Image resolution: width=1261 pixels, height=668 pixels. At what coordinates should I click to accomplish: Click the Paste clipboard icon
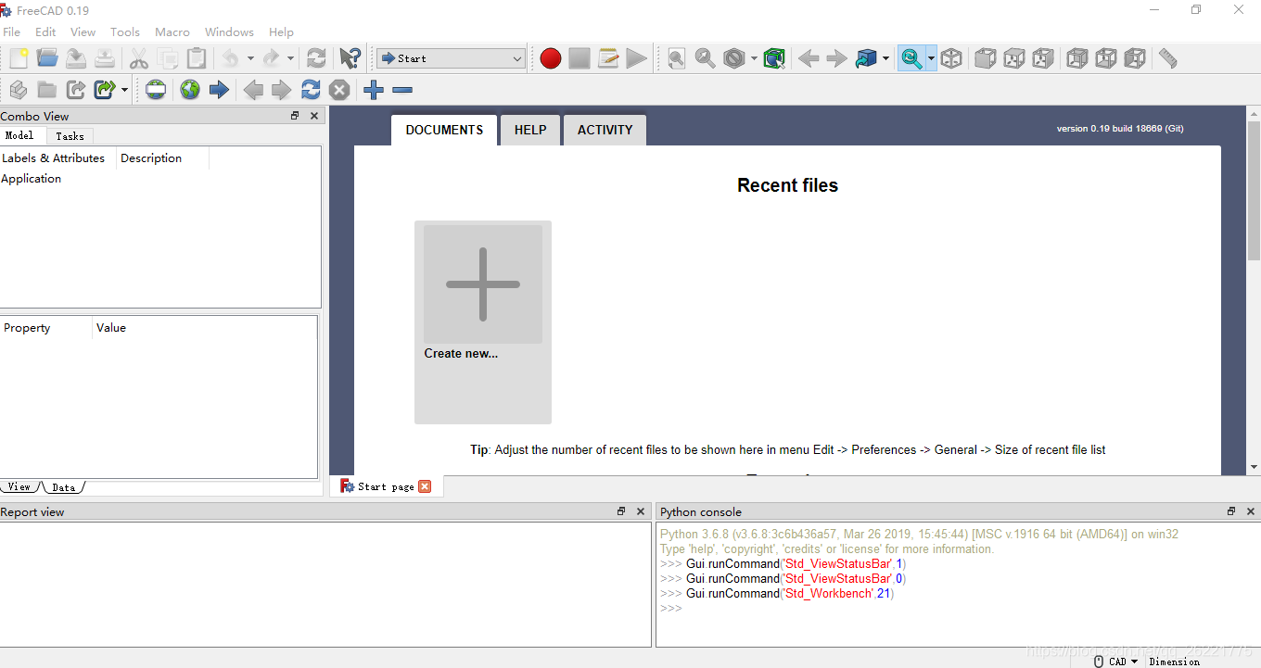tap(197, 58)
